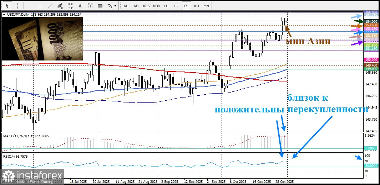Click the M30 timeframe button
Screen dimensions: 380x185
click(x=156, y=6)
